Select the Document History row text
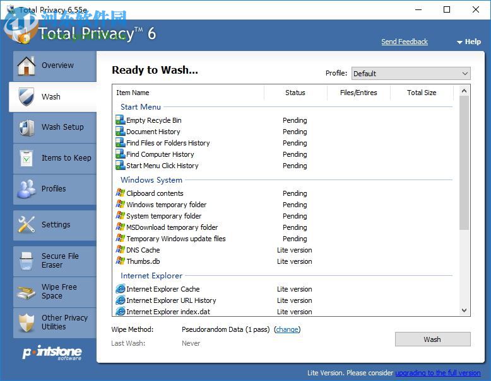Image resolution: width=491 pixels, height=381 pixels. pos(153,132)
